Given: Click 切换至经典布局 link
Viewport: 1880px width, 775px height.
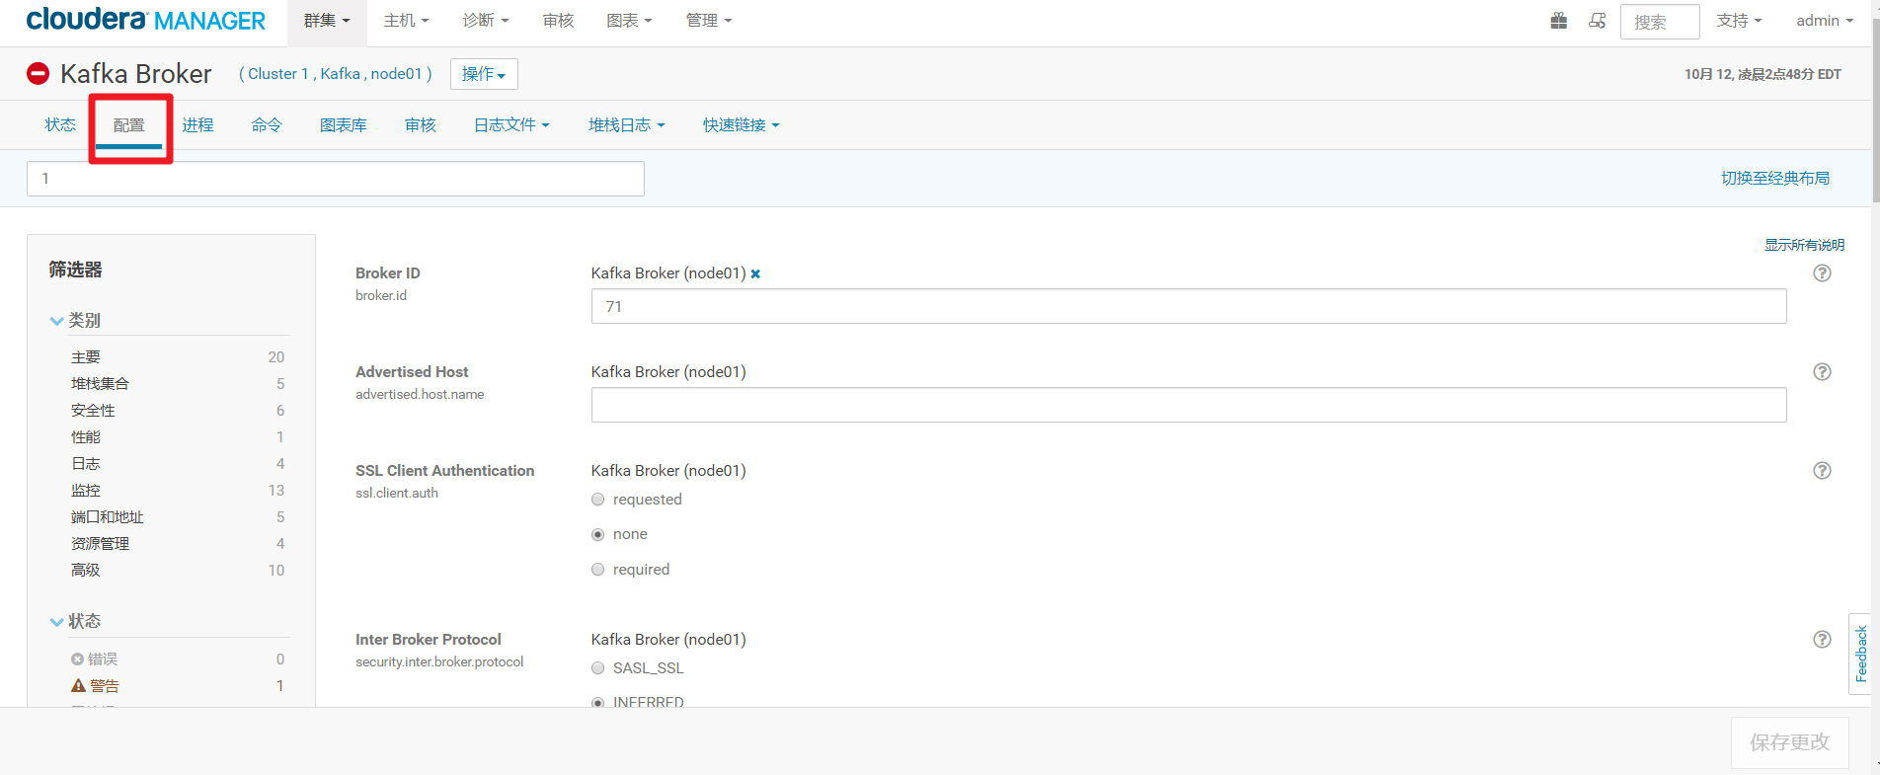Looking at the screenshot, I should click(1775, 178).
